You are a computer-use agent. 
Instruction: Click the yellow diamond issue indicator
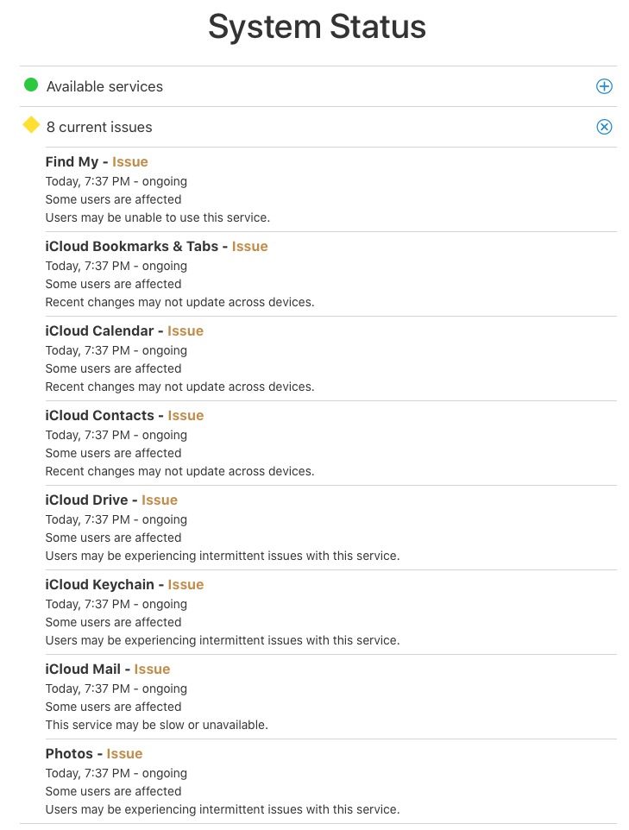pyautogui.click(x=31, y=125)
